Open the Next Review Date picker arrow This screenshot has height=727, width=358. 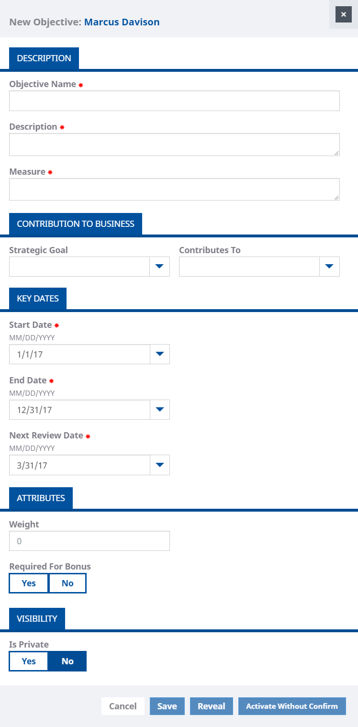pyautogui.click(x=159, y=465)
